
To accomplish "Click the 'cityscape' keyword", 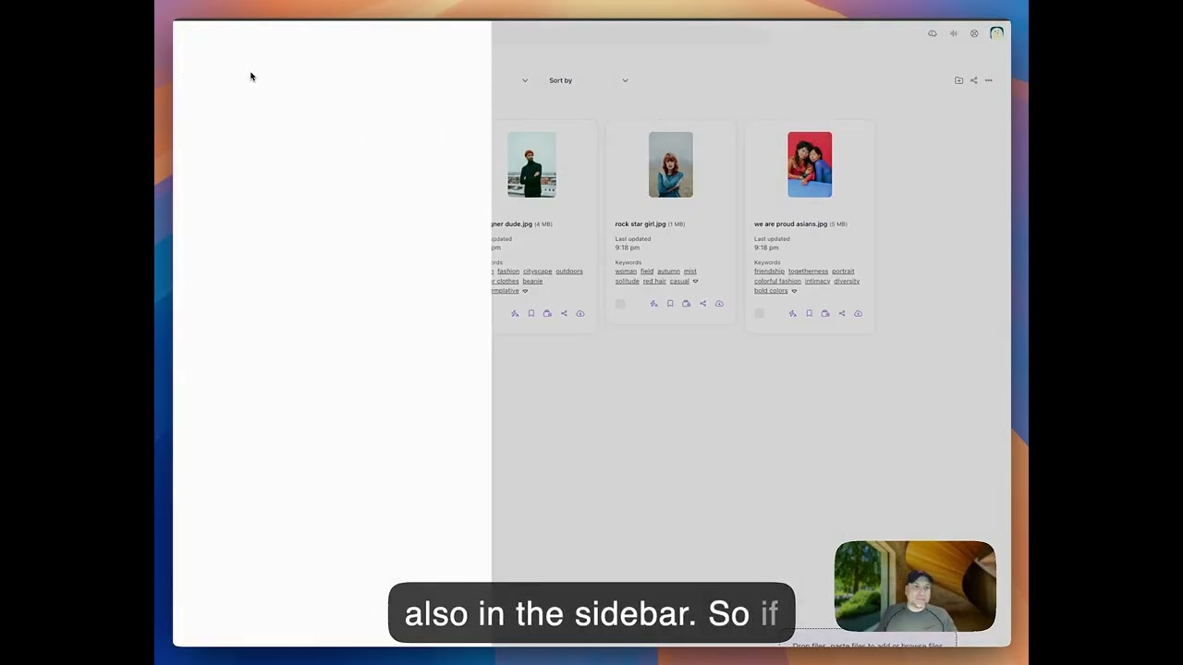I will click(537, 272).
